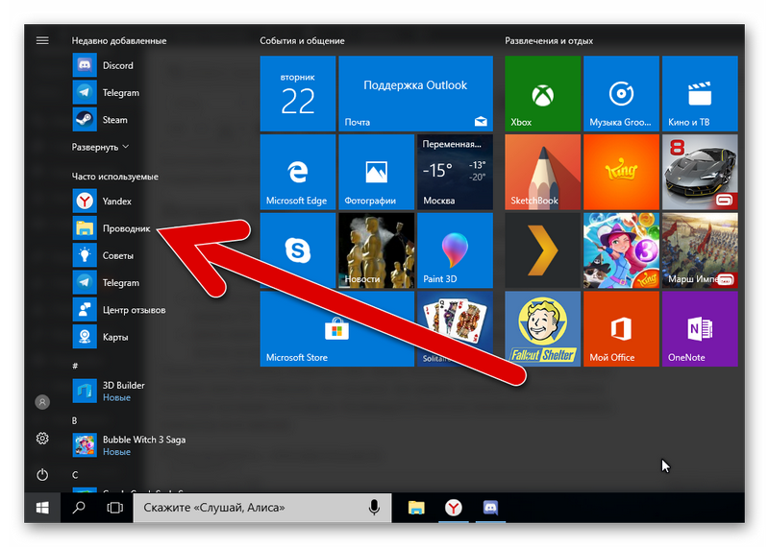Image resolution: width=769 pixels, height=547 pixels.
Task: Open the orange King tile
Action: click(x=621, y=172)
